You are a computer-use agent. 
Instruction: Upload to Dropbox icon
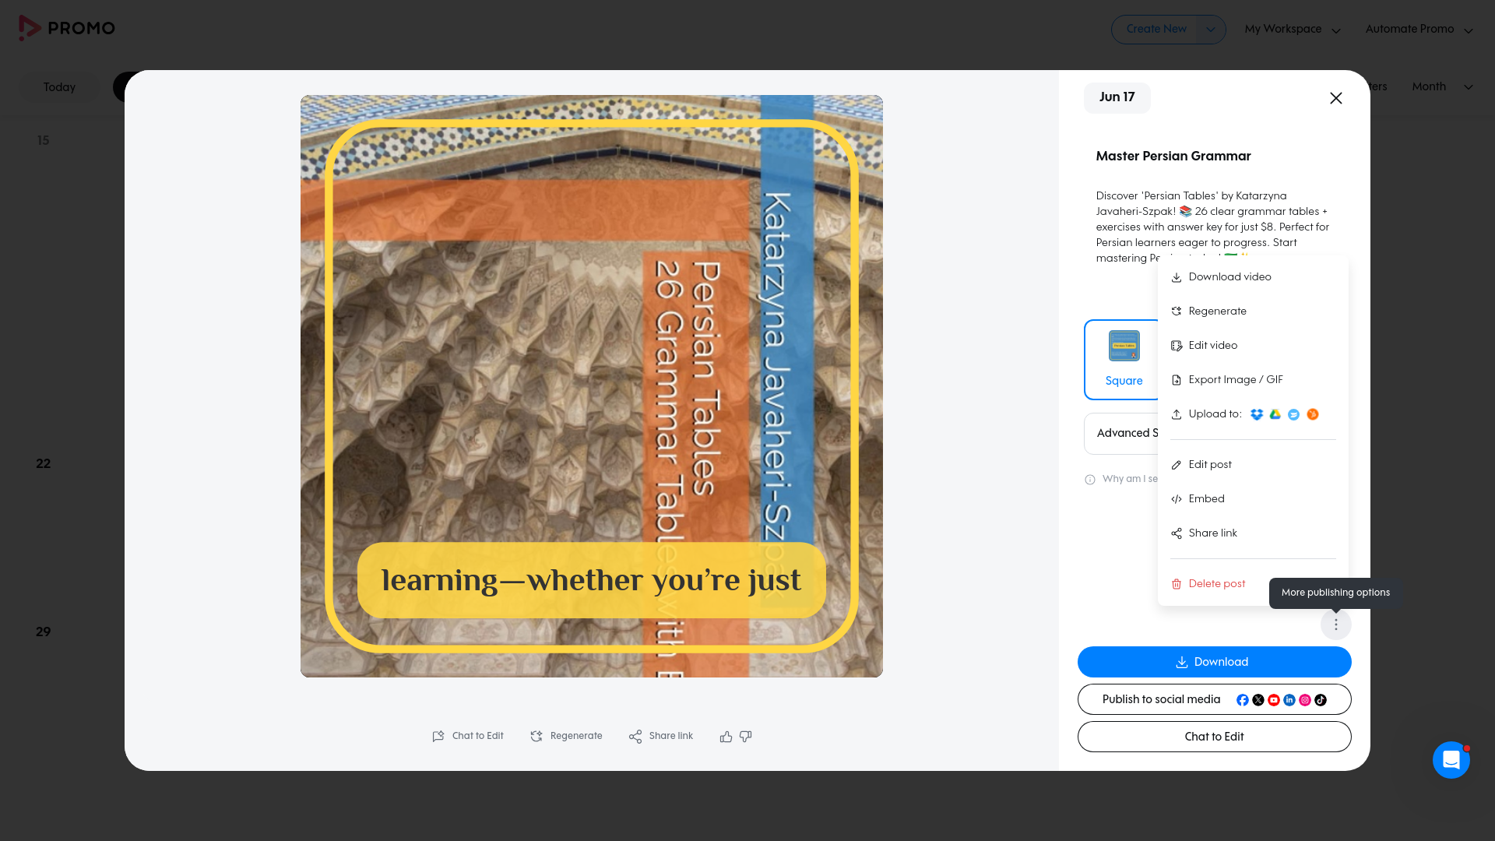pos(1256,414)
